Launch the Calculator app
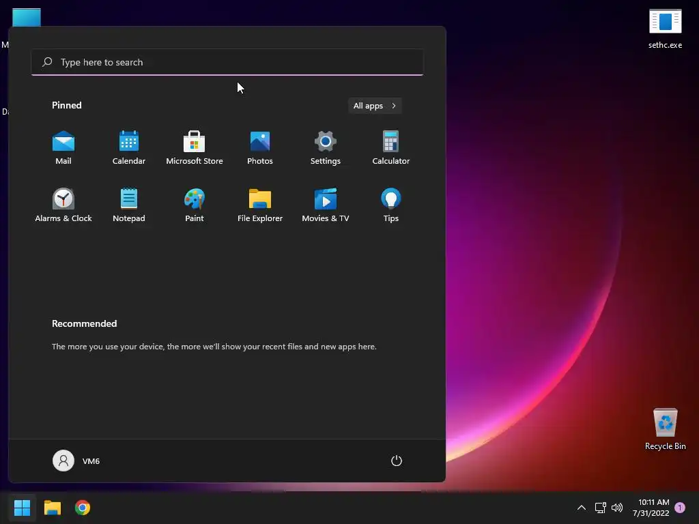The image size is (699, 524). pyautogui.click(x=391, y=148)
